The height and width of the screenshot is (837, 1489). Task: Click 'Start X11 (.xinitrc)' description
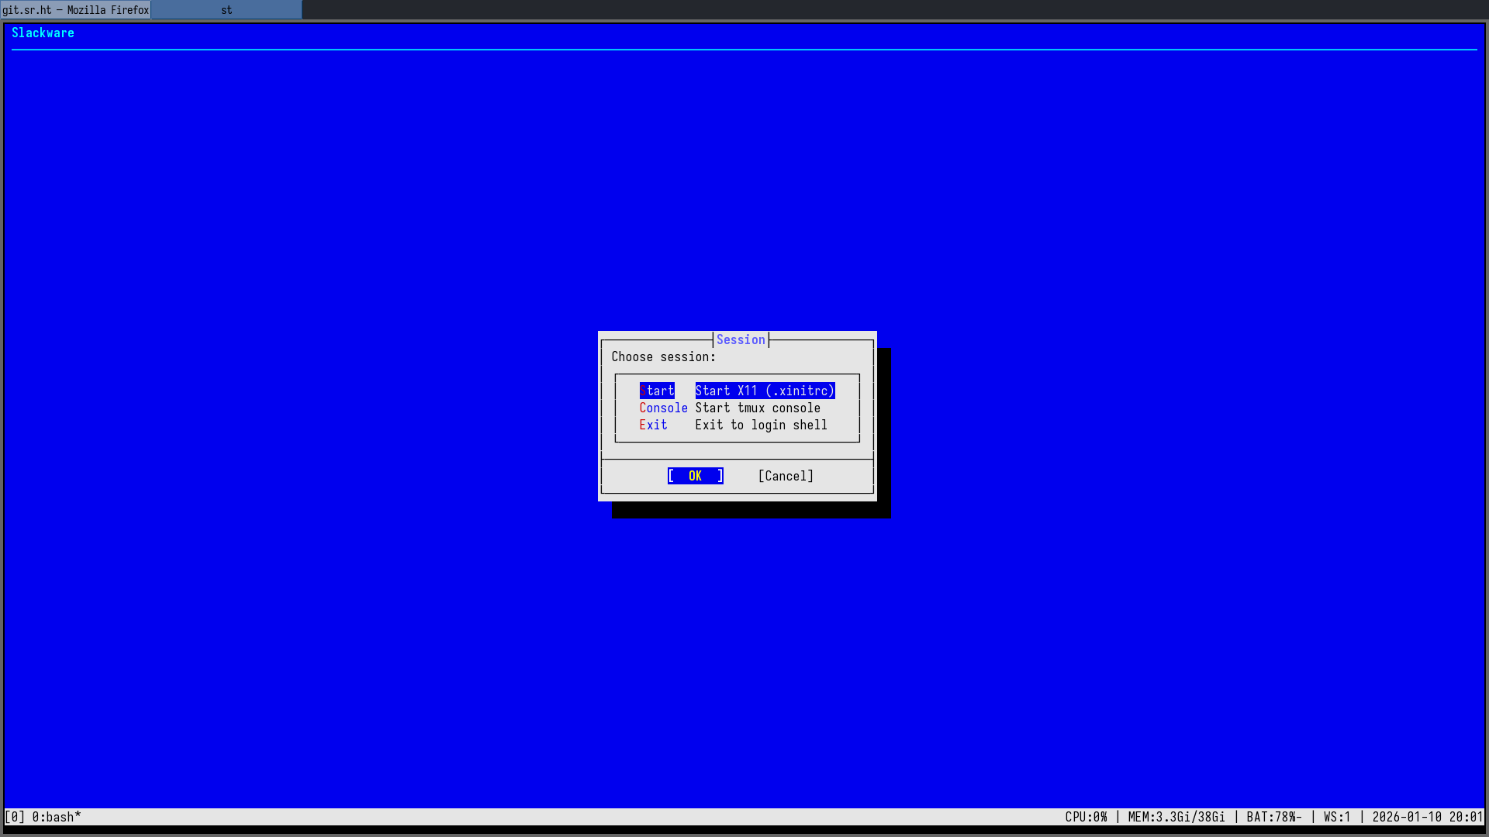(765, 391)
